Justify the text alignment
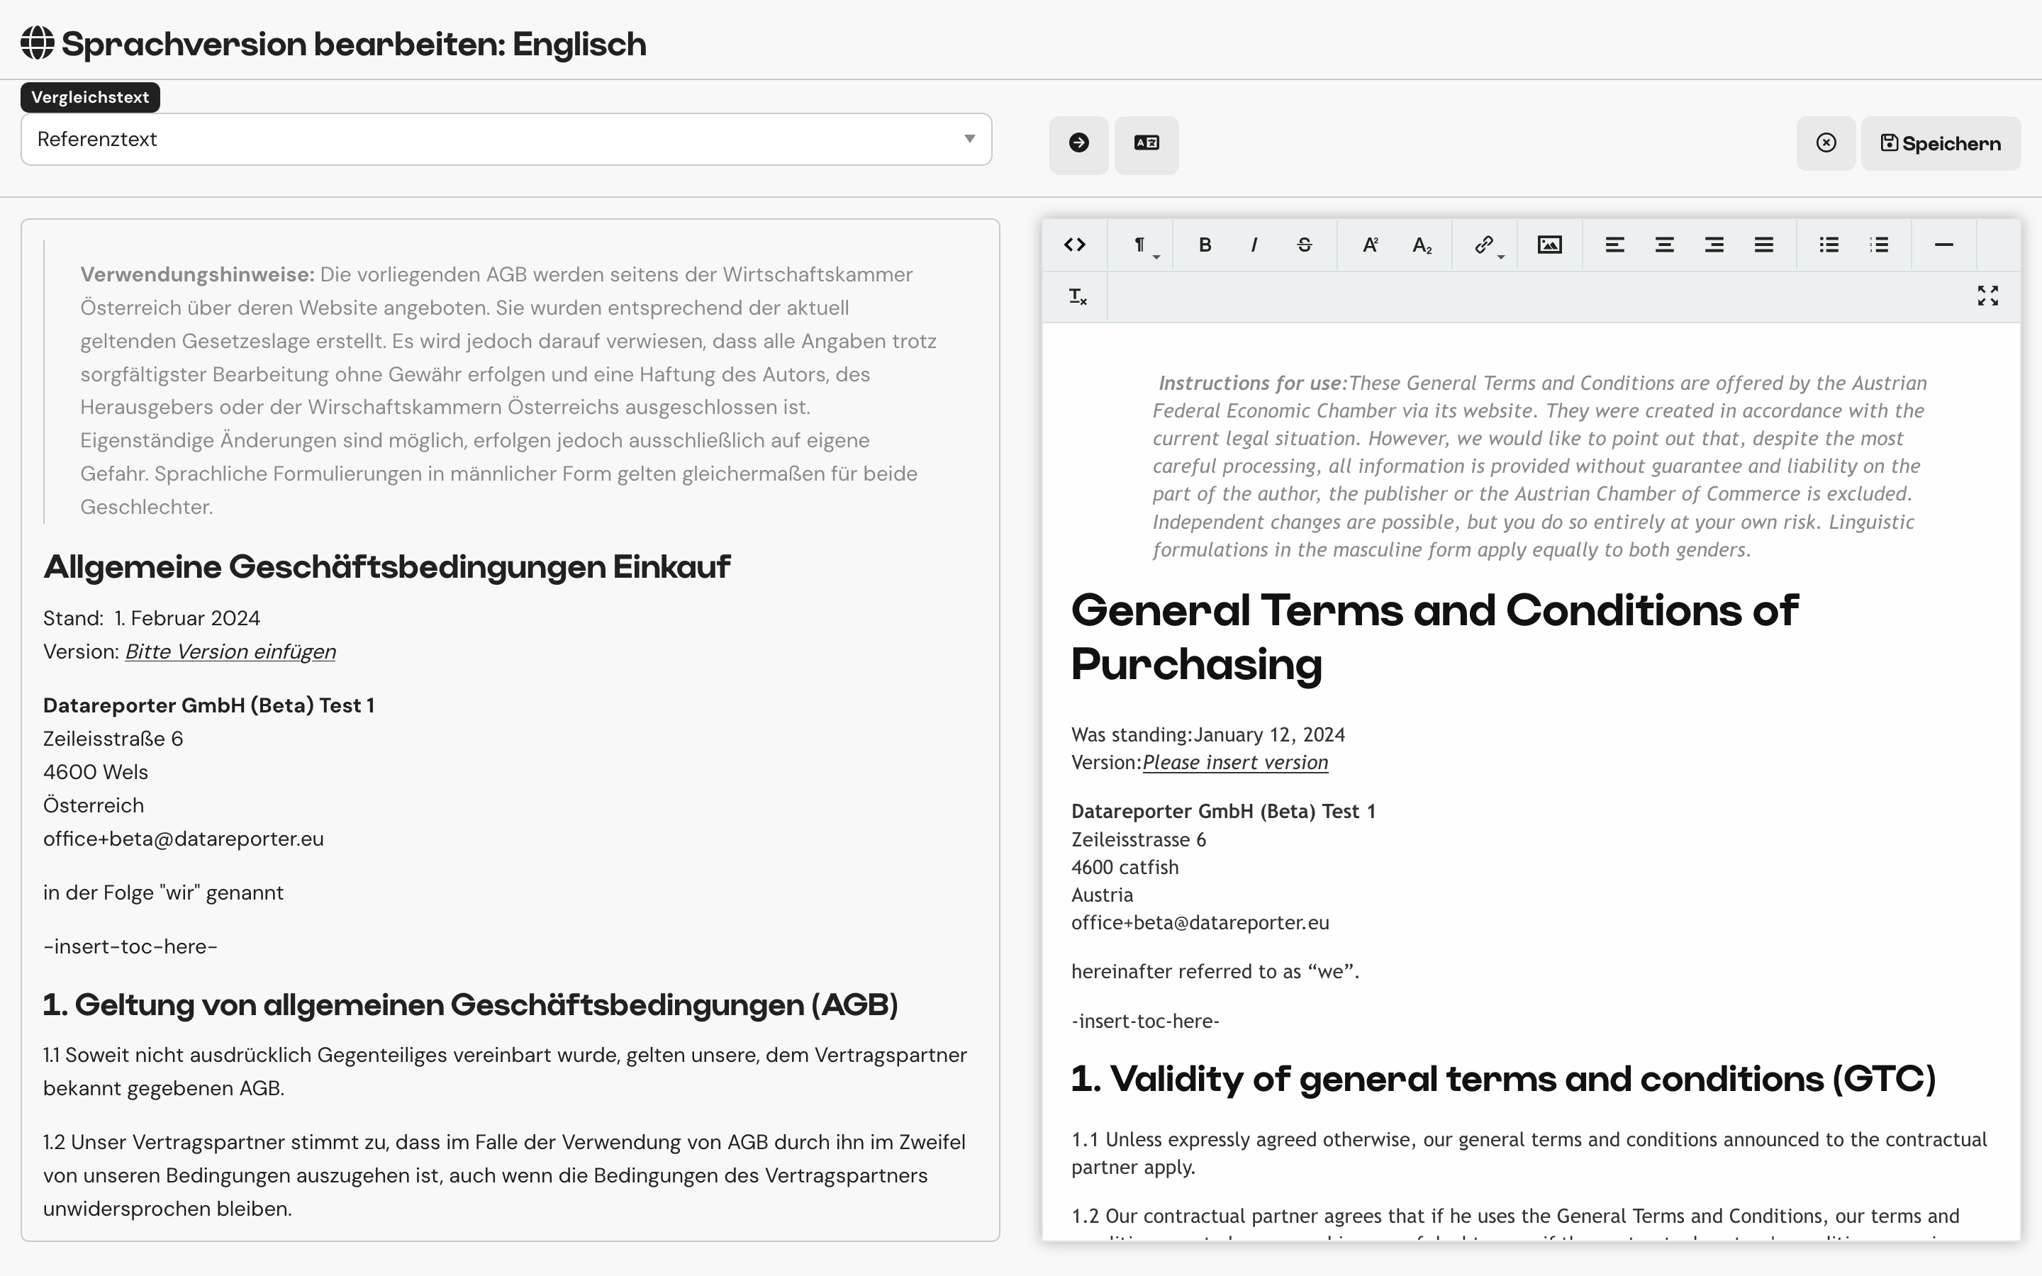The image size is (2042, 1276). click(1763, 245)
